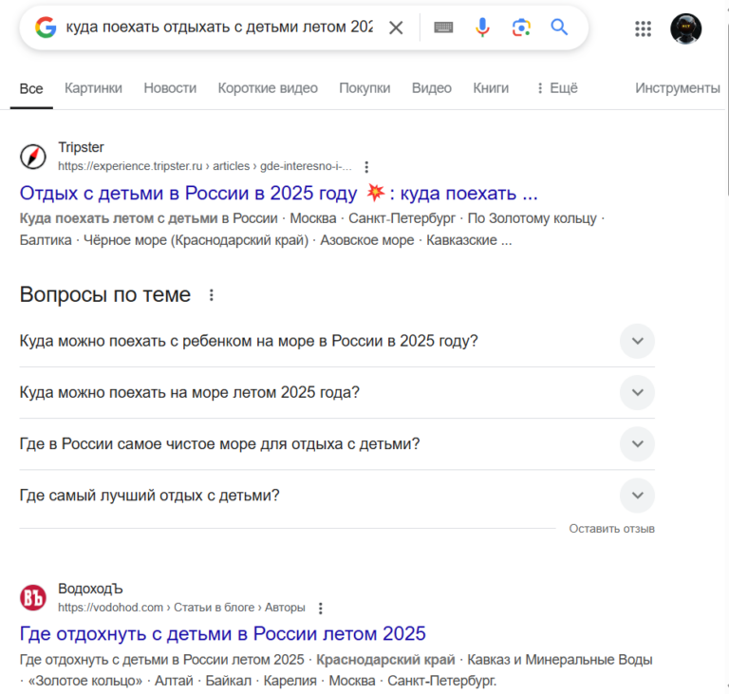
Task: Expand the question about the cleanest sea in Russia
Action: click(x=637, y=443)
